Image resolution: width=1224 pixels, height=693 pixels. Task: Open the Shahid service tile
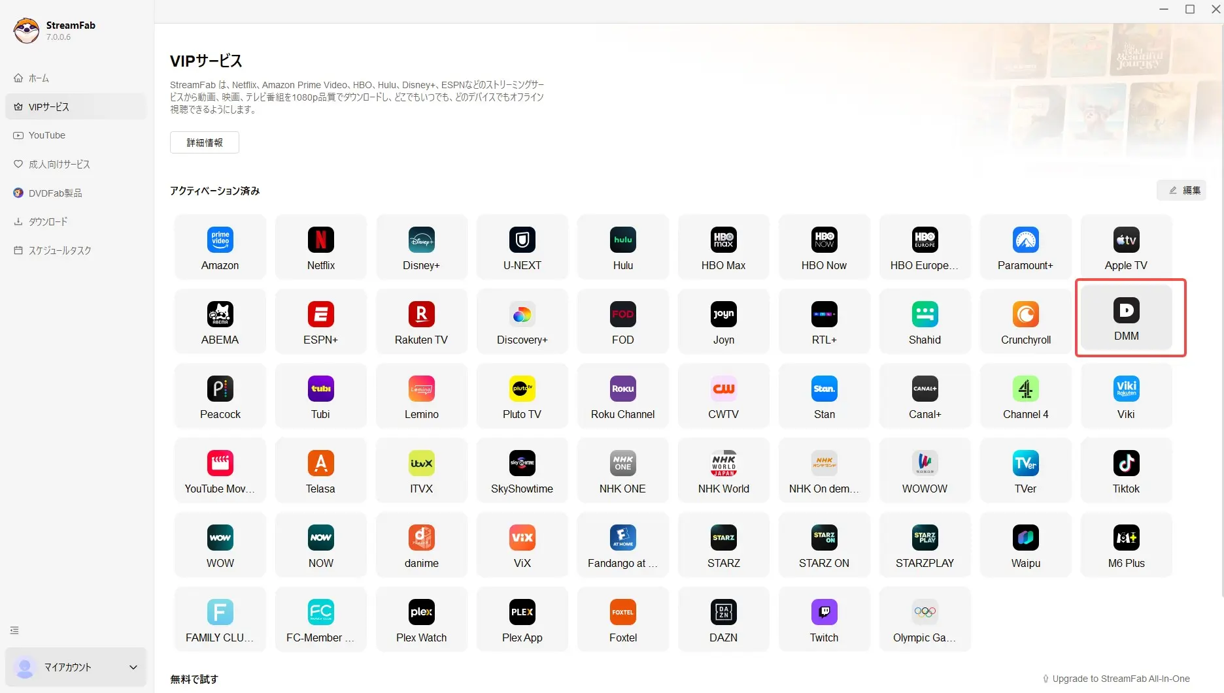(x=925, y=321)
